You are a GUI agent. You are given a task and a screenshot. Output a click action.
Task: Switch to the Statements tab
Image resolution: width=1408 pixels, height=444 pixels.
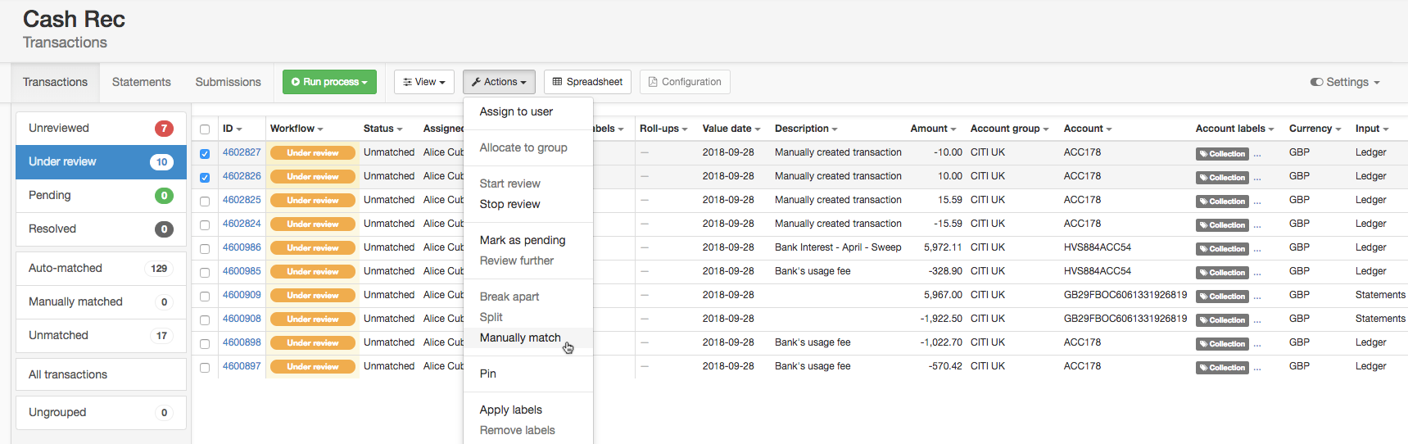pyautogui.click(x=142, y=82)
